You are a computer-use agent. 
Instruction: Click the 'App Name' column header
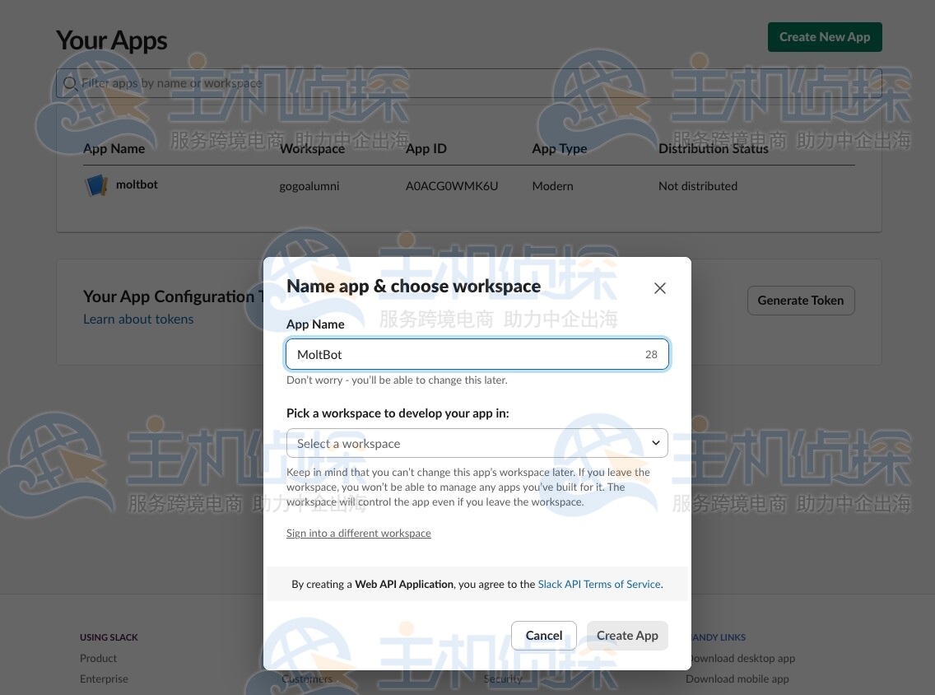(x=114, y=148)
